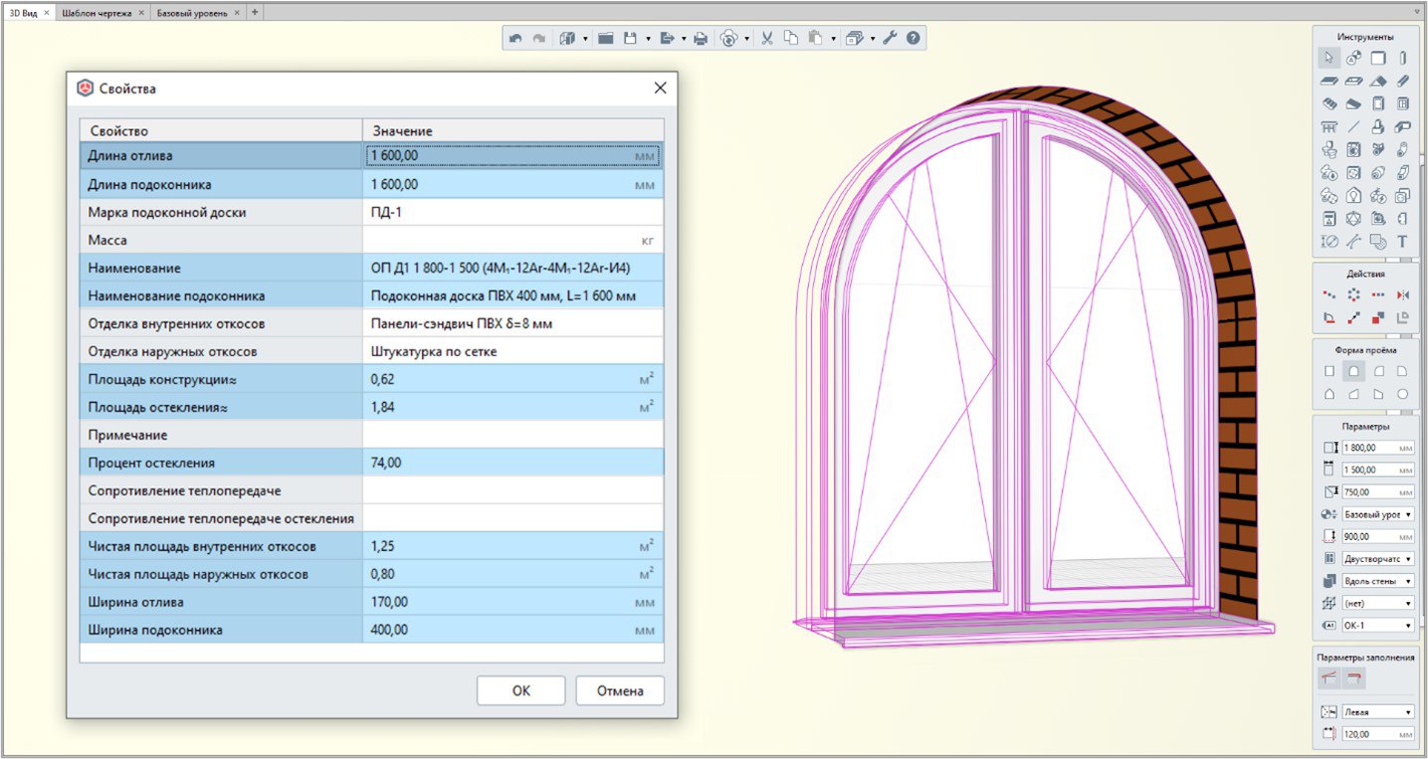1428x759 pixels.
Task: Close the Свойства dialog with the X
Action: pyautogui.click(x=660, y=88)
